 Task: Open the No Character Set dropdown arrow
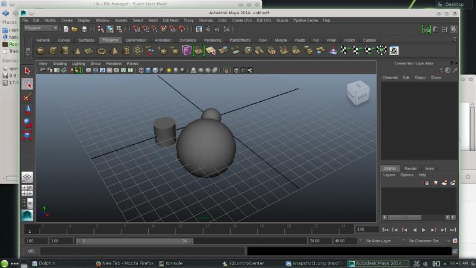click(x=403, y=241)
